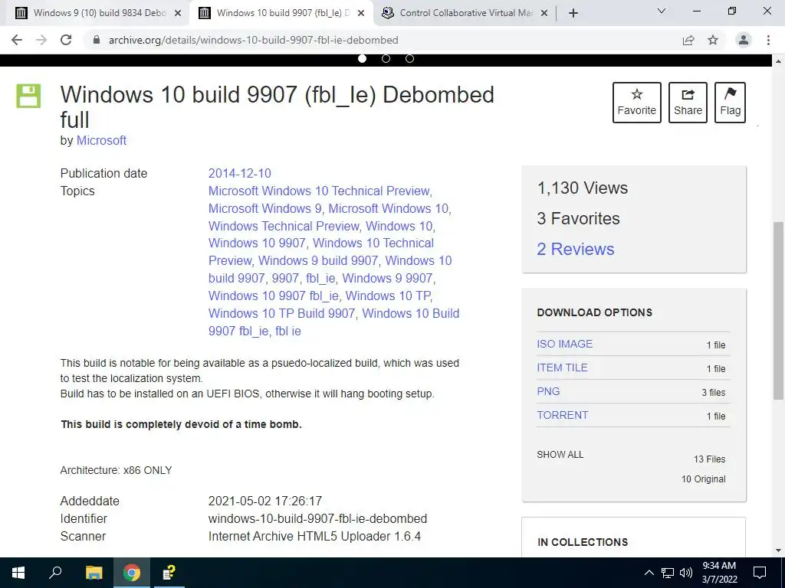Image resolution: width=785 pixels, height=588 pixels.
Task: Reload the current page
Action: pos(66,40)
